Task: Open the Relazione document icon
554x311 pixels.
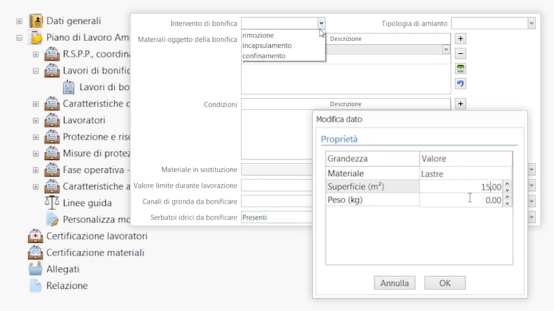Action: 36,286
